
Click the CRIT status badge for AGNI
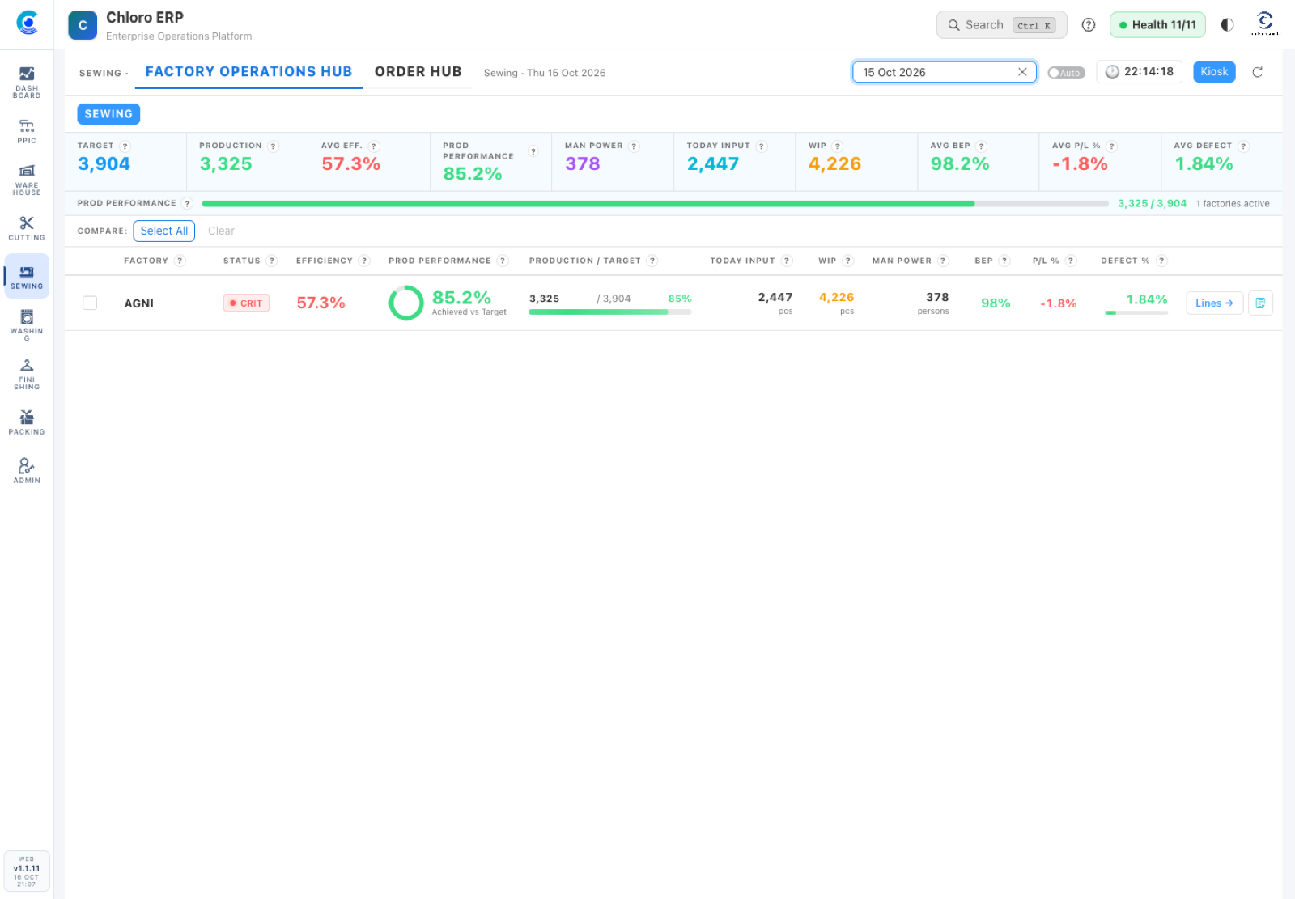point(246,303)
